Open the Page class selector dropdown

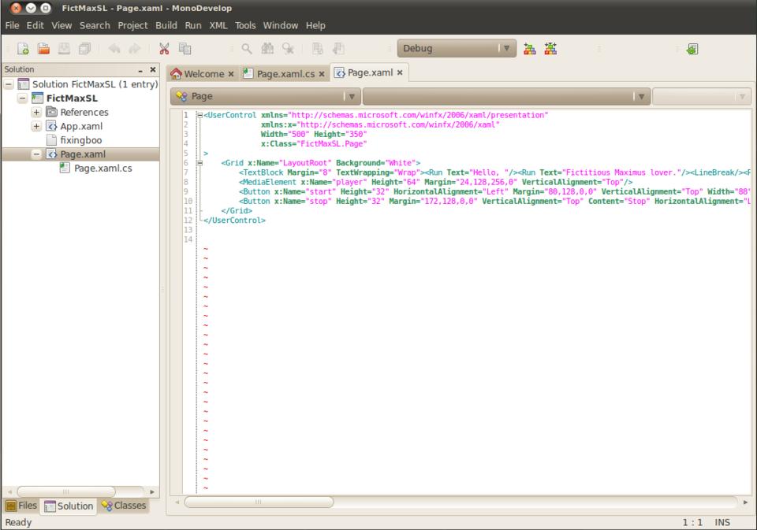[x=264, y=96]
